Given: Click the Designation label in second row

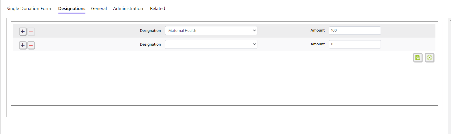Looking at the screenshot, I should click(150, 44).
